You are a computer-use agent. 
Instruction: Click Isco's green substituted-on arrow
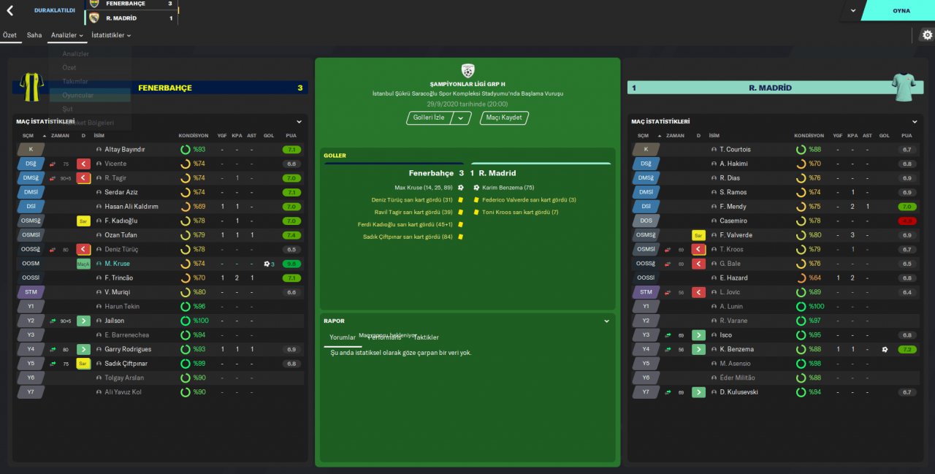click(698, 335)
